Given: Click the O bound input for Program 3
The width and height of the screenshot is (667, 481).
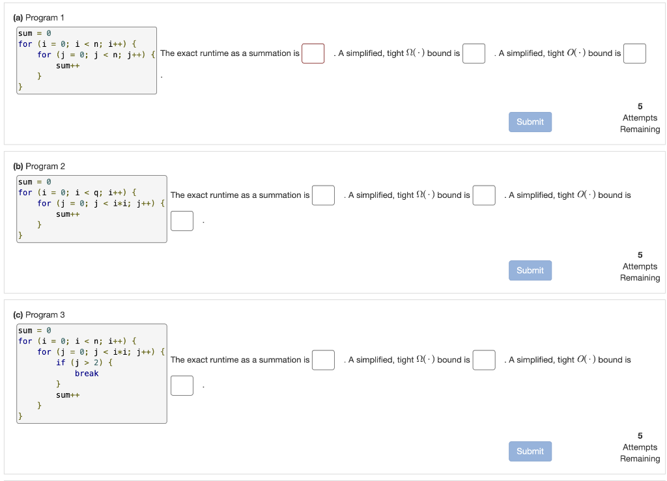Looking at the screenshot, I should [182, 385].
